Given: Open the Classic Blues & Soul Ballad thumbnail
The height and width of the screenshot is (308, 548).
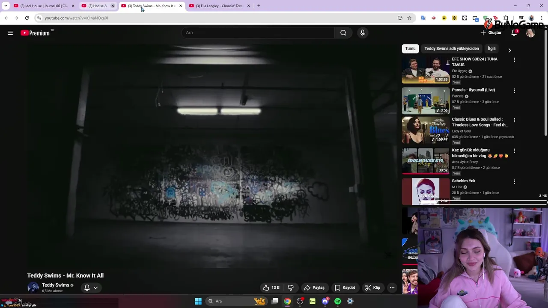Looking at the screenshot, I should pyautogui.click(x=426, y=130).
